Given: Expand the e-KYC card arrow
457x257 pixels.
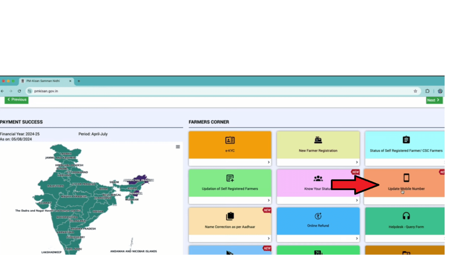Looking at the screenshot, I should pos(269,162).
